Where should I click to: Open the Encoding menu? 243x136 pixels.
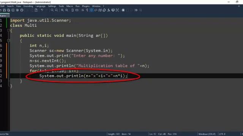[28, 6]
